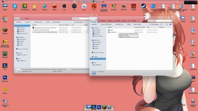Click the League of Legends dock icon
This screenshot has width=198, height=111.
coord(94,107)
